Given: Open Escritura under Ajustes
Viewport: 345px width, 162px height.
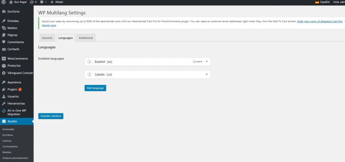Looking at the screenshot, I should [8, 135].
